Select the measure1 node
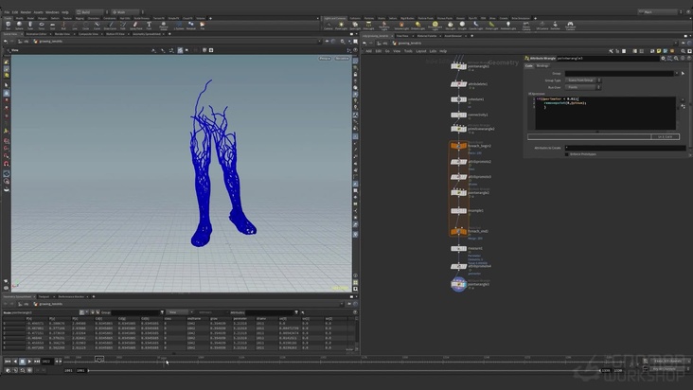This screenshot has height=390, width=693. (x=458, y=249)
